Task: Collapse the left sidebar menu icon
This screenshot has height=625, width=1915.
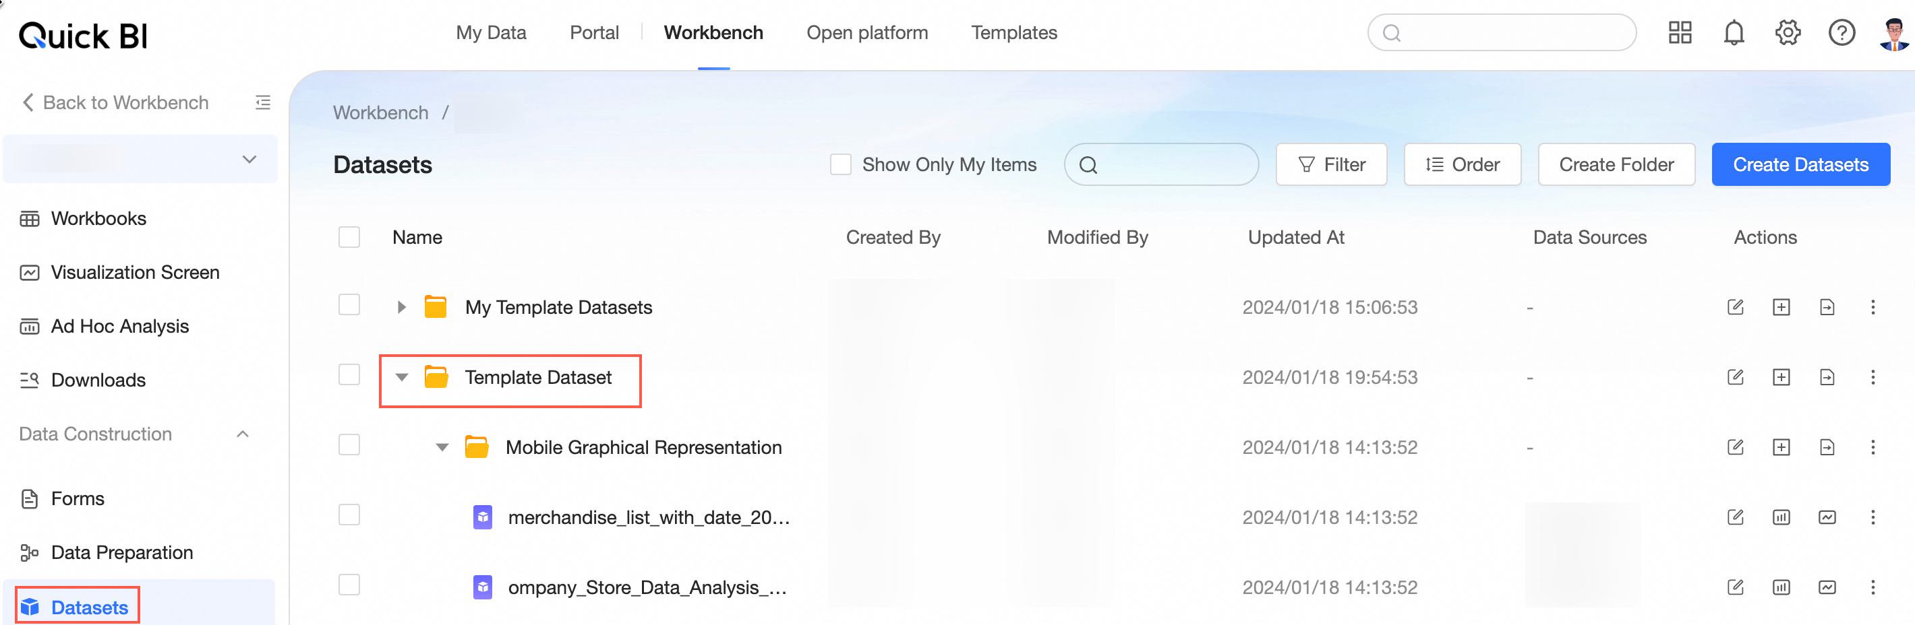Action: [x=262, y=102]
